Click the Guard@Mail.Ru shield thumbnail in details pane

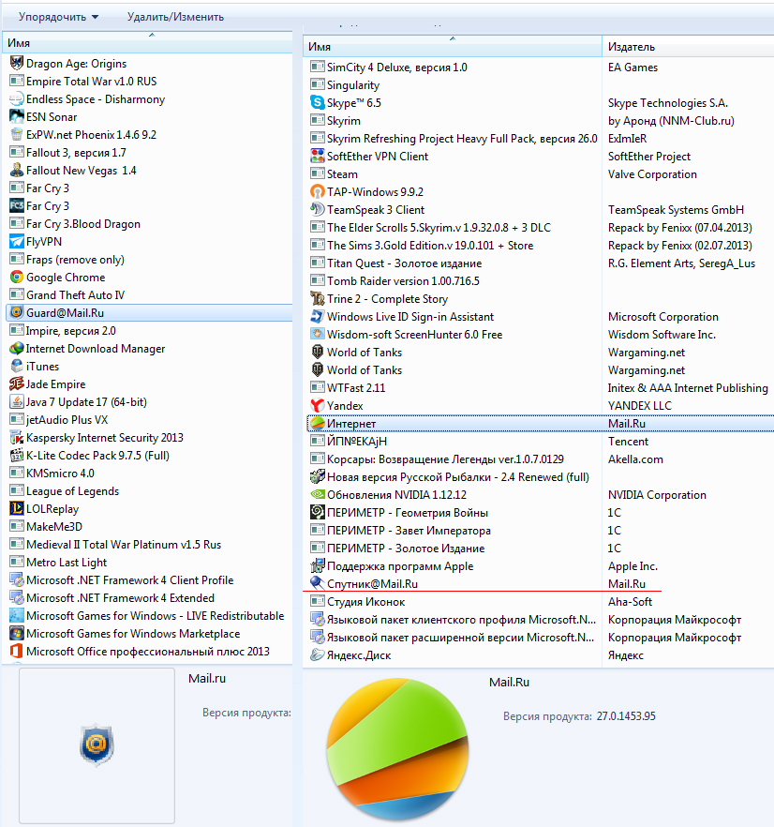pos(97,744)
